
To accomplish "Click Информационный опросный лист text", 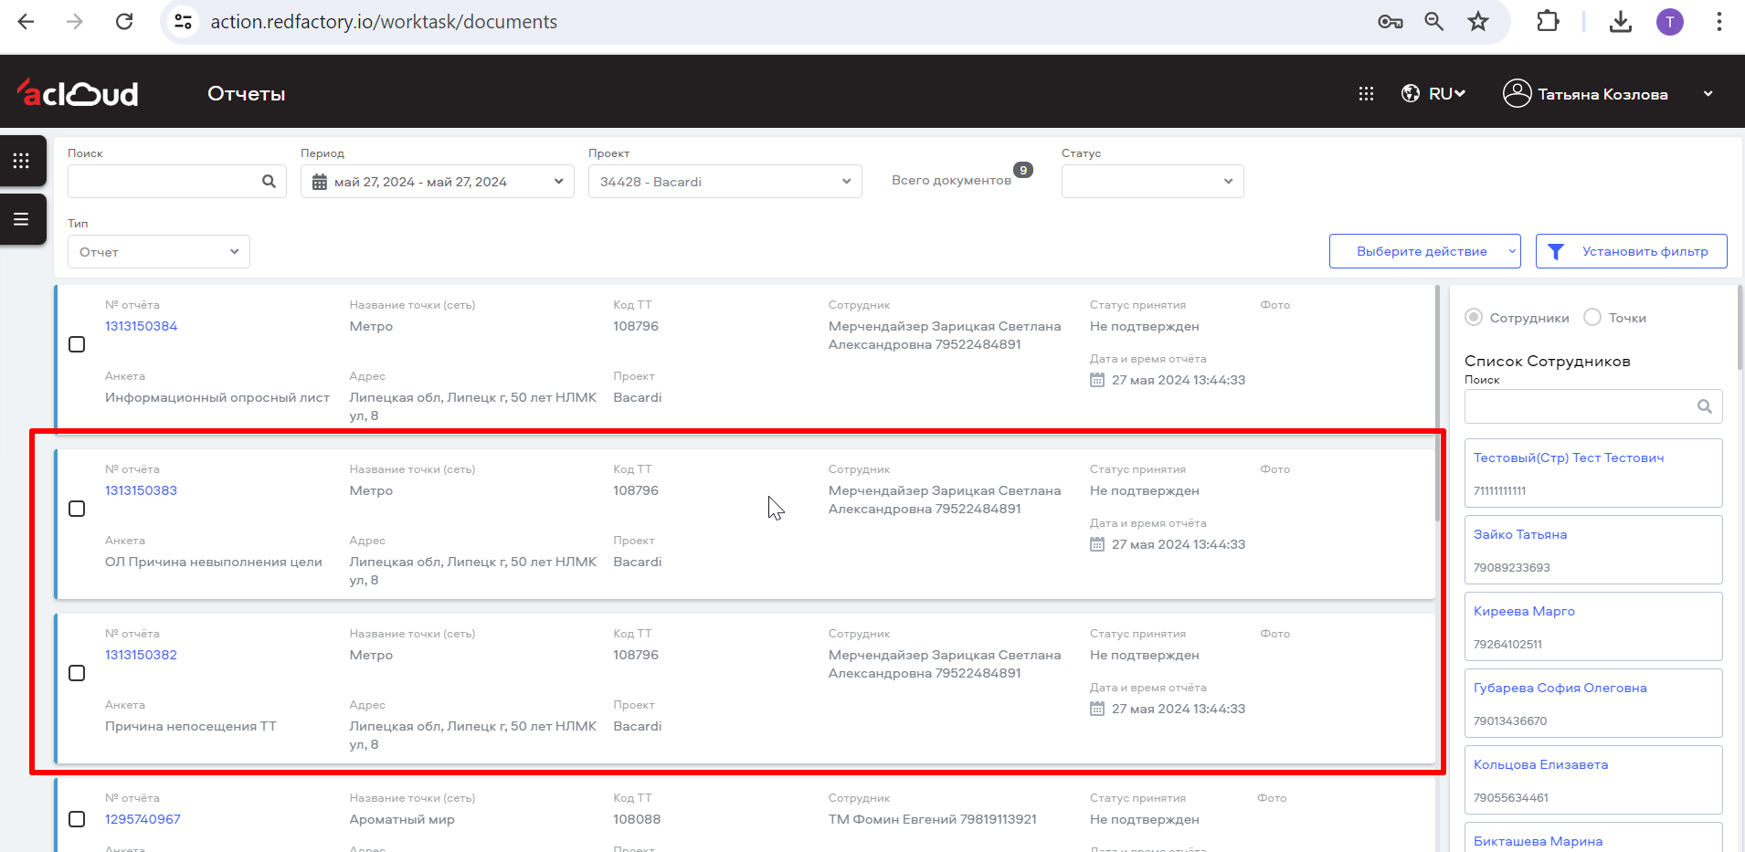I will [217, 397].
